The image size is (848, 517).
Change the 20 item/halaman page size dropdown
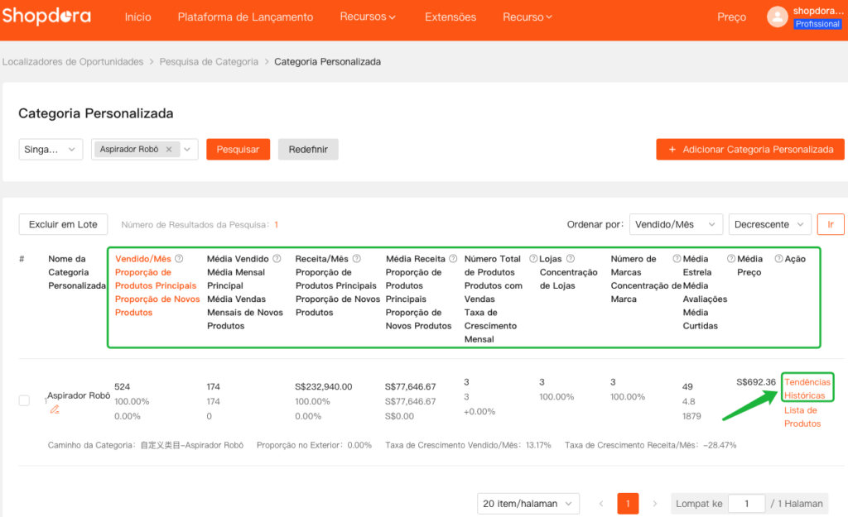[529, 504]
